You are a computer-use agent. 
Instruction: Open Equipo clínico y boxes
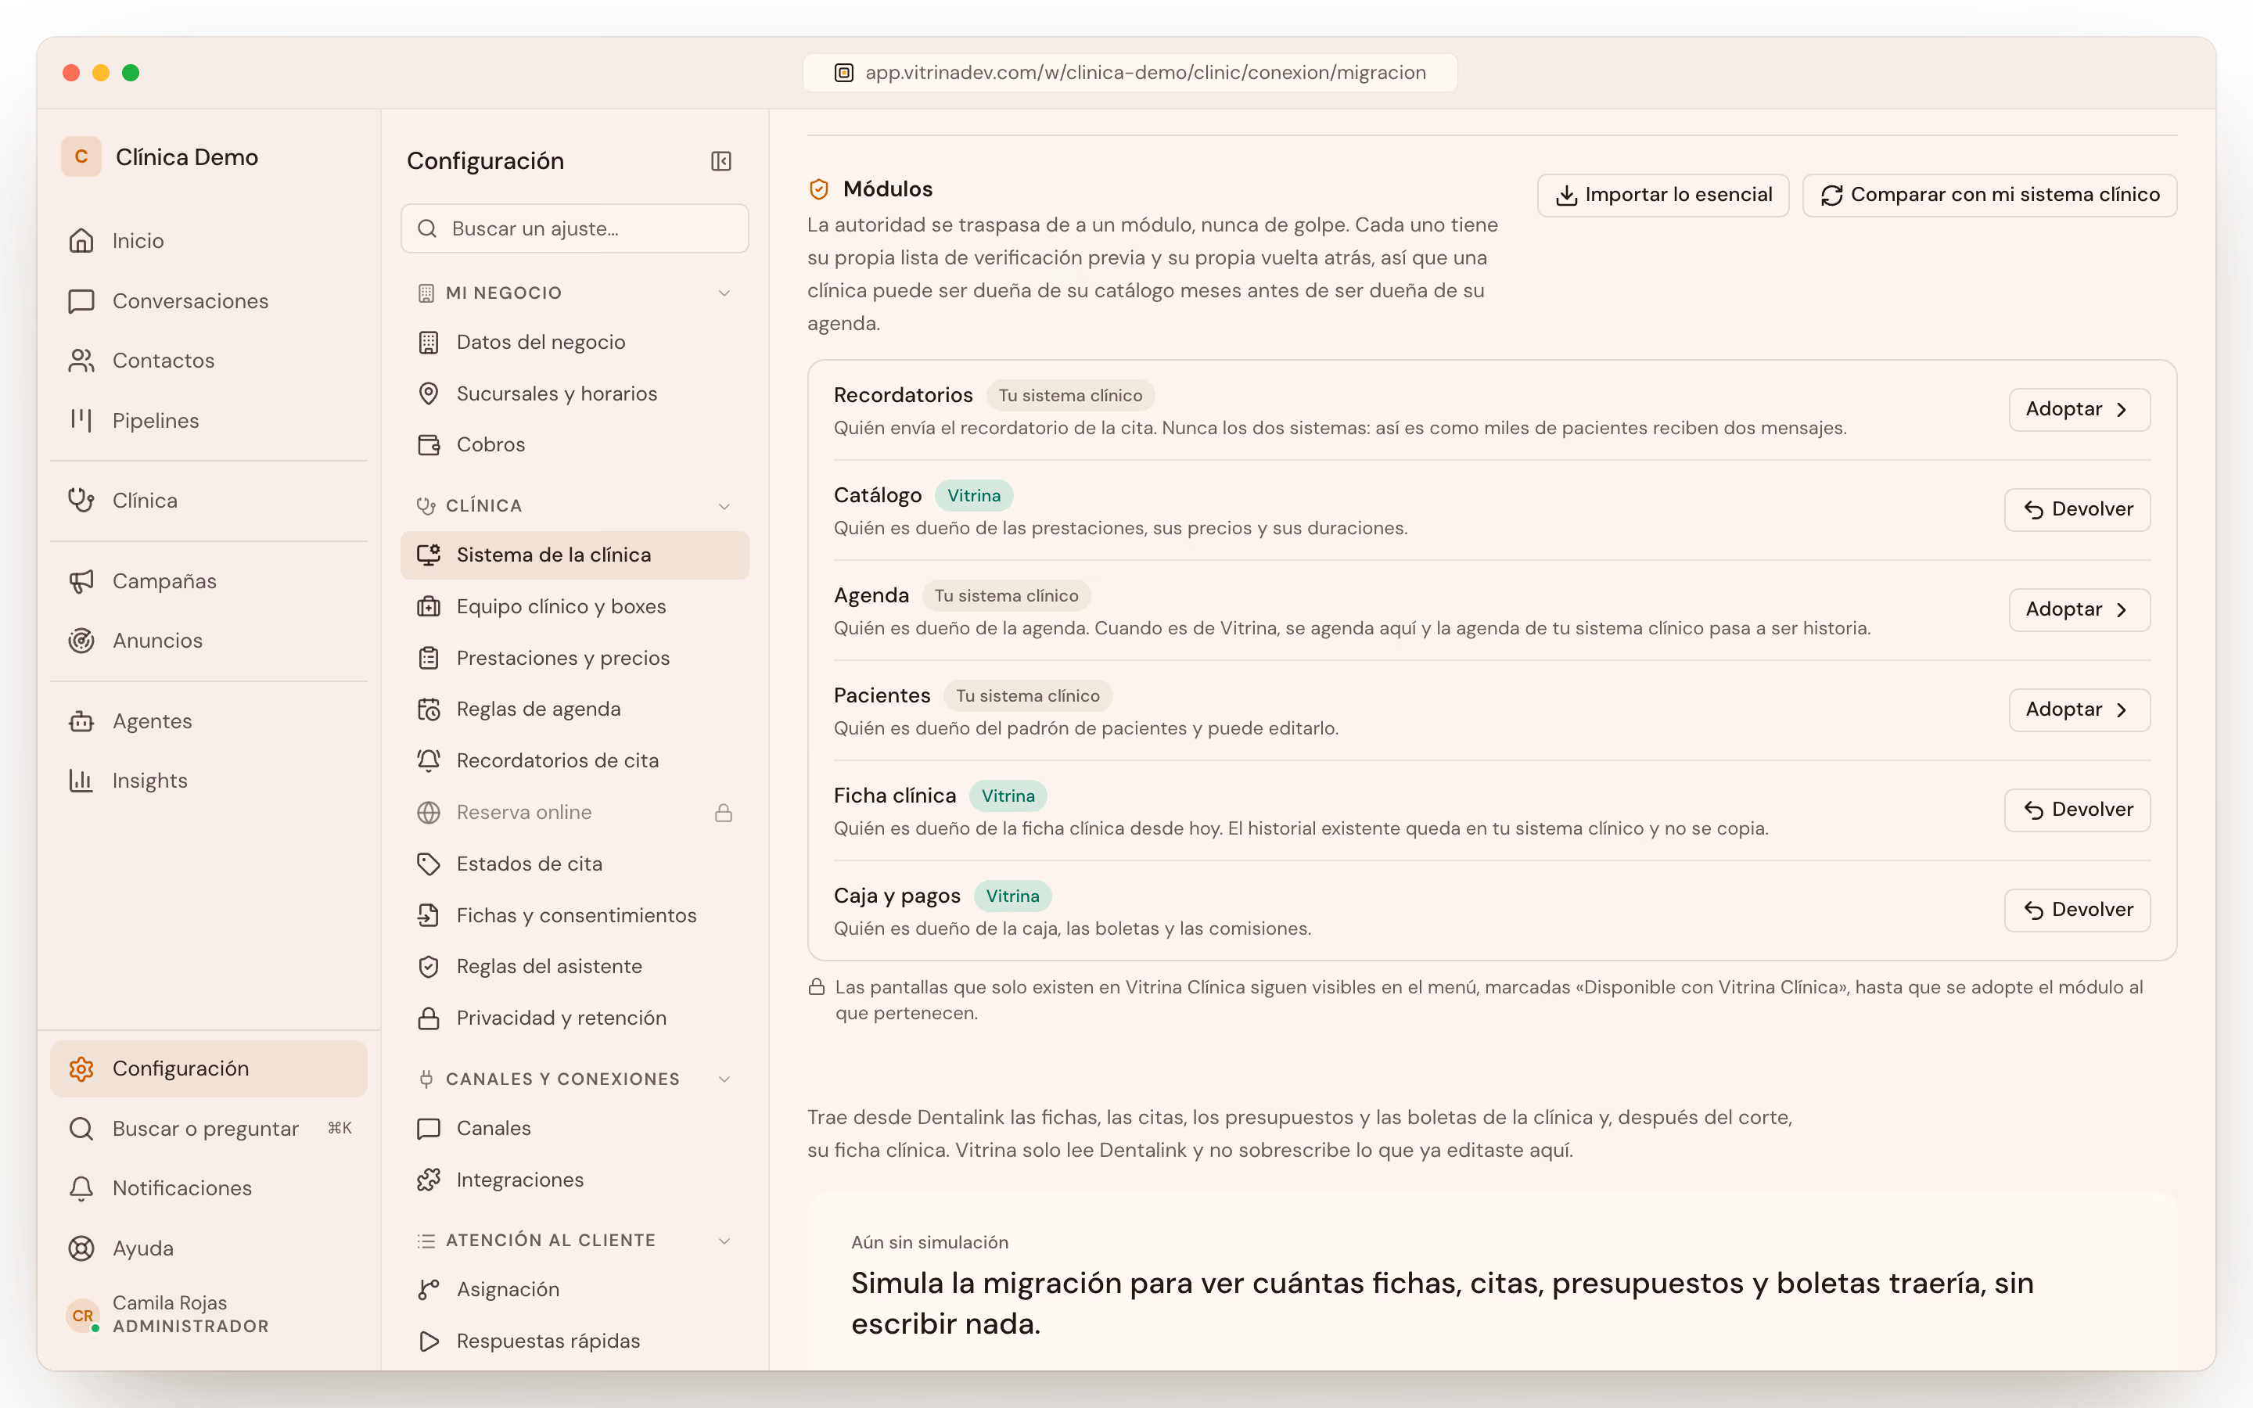(x=574, y=606)
